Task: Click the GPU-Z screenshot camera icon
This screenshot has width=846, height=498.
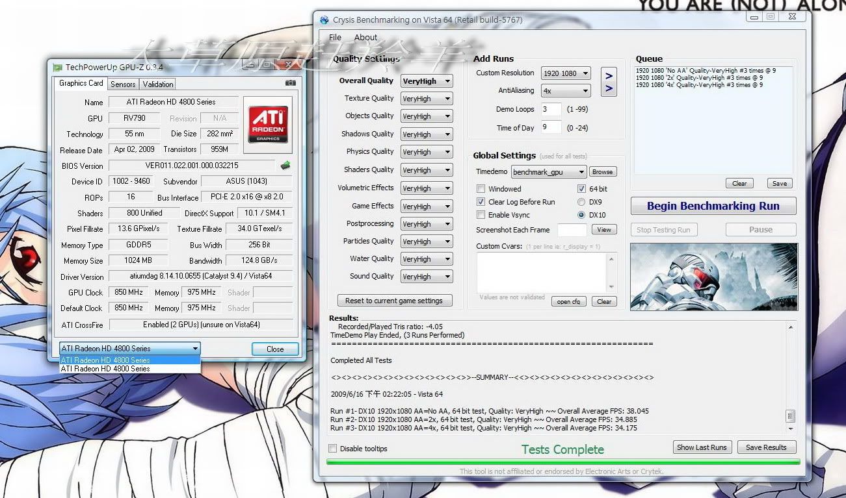Action: click(290, 83)
